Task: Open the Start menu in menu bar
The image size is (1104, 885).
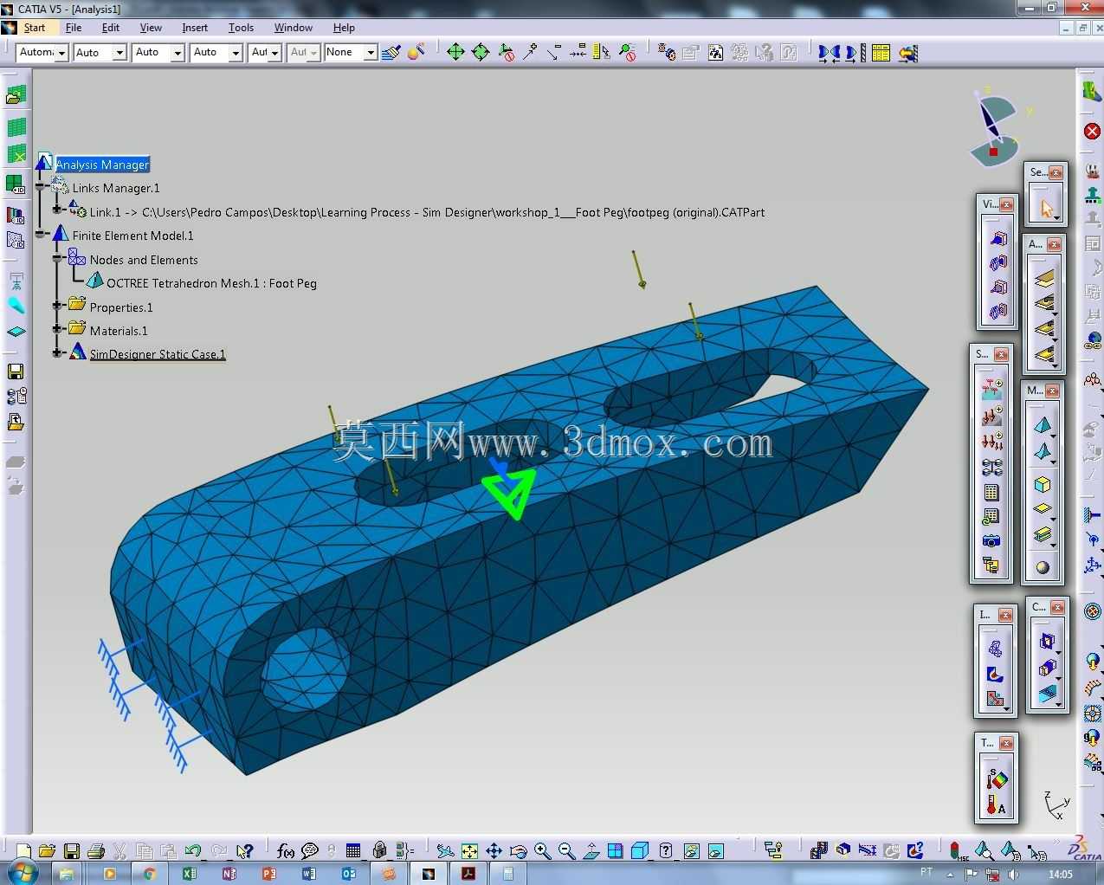Action: (x=35, y=28)
